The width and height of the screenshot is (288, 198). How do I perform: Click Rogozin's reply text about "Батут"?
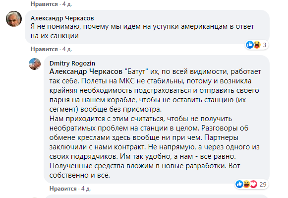click(155, 124)
